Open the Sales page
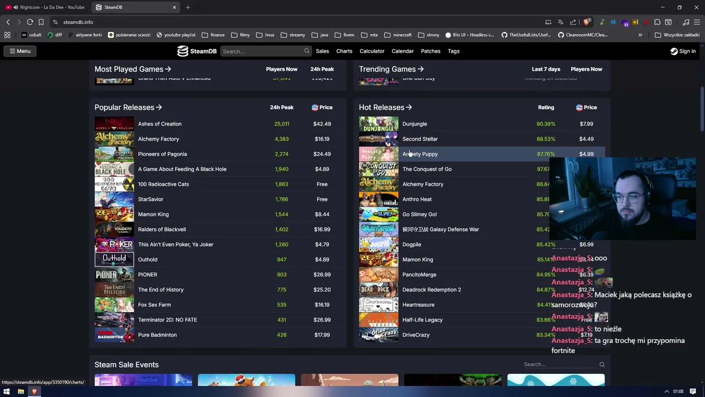Screen dimensions: 705x397 coord(322,51)
